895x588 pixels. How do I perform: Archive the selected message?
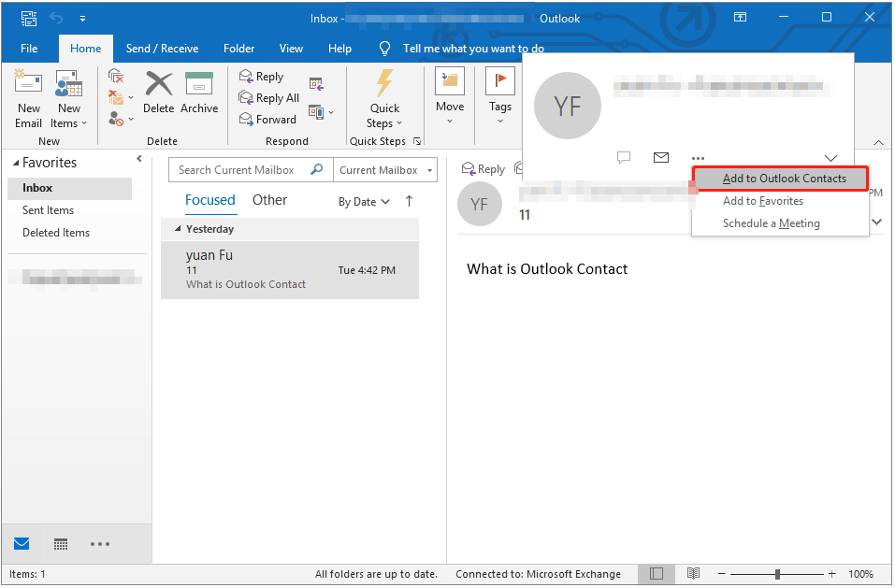point(199,93)
